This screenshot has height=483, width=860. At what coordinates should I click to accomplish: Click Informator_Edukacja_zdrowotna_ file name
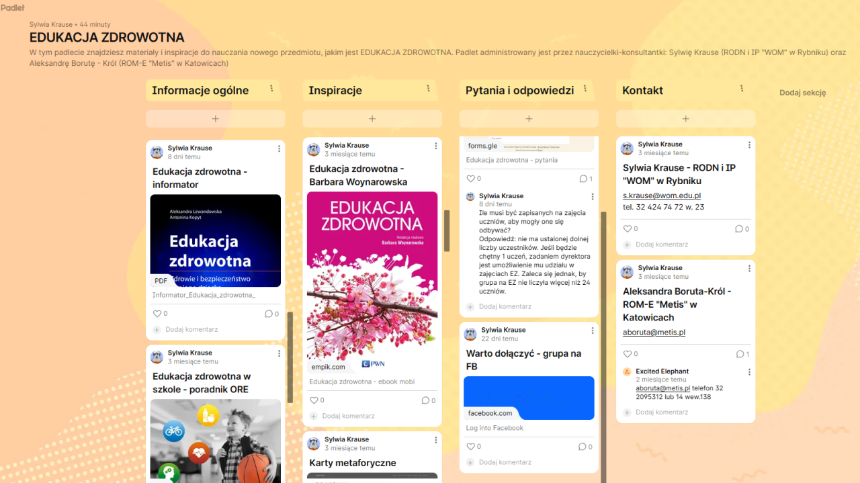coord(204,295)
